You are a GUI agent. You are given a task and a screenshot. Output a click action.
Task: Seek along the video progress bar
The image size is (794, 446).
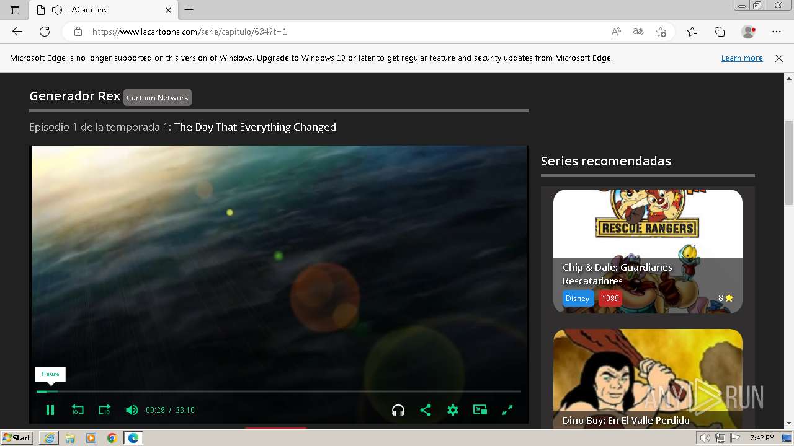279,391
